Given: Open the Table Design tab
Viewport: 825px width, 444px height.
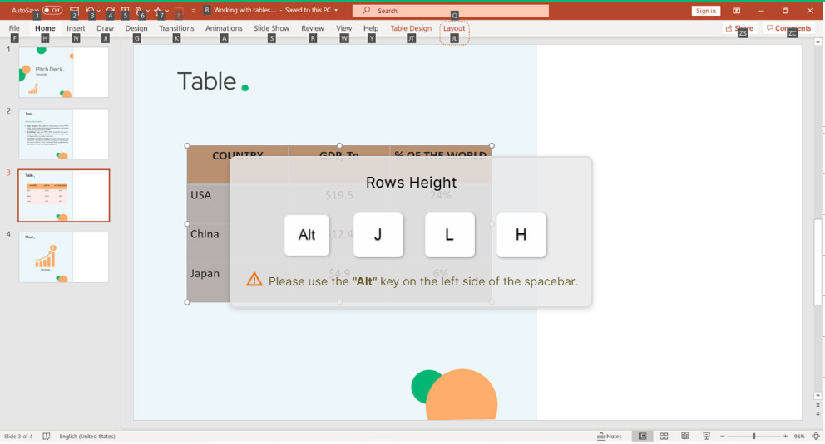Looking at the screenshot, I should 411,28.
